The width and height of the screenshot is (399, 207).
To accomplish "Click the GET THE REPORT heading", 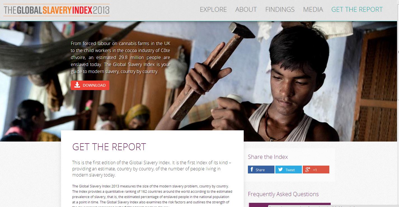I will coord(109,147).
